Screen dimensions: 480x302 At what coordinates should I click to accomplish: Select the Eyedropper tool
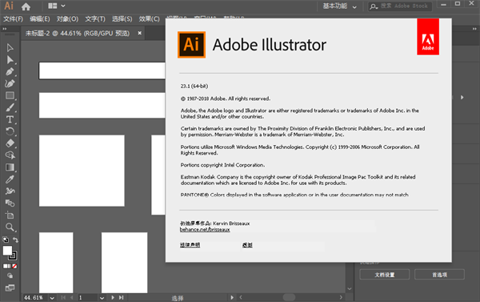click(x=10, y=179)
